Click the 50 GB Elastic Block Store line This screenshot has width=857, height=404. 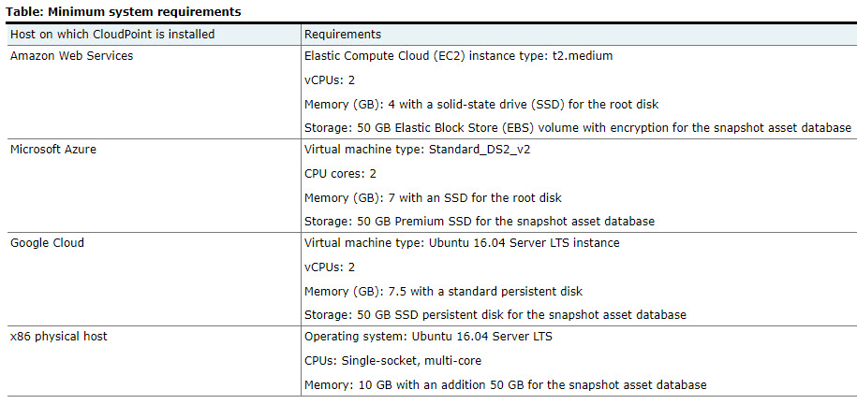click(x=578, y=128)
